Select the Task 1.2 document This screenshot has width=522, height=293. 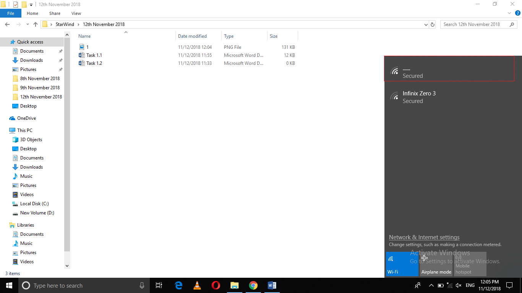pos(94,63)
